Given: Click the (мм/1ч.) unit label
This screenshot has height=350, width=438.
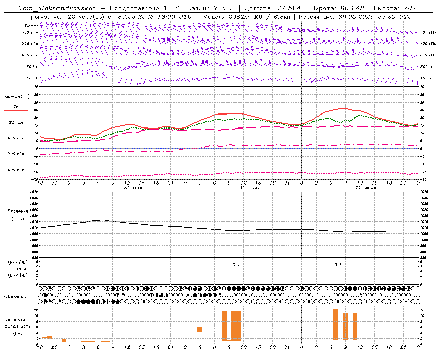Looking at the screenshot, I should coord(18,275).
